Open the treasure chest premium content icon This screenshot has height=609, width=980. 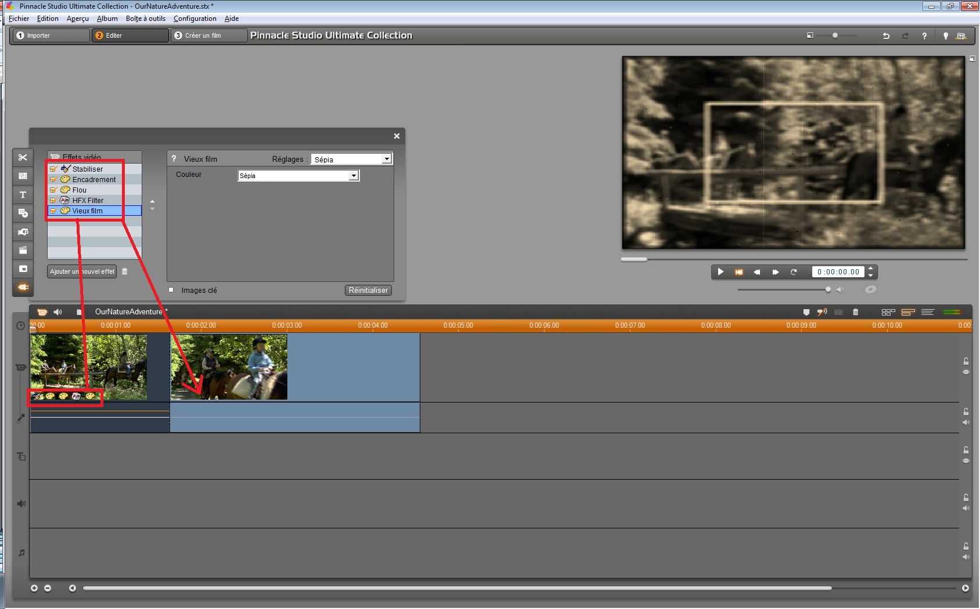pos(961,35)
